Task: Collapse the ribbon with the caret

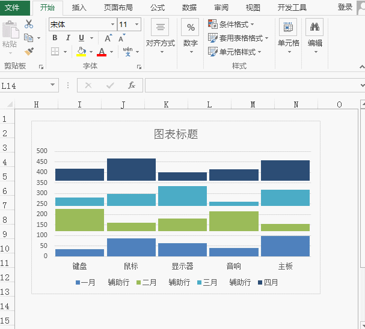Action: (362, 67)
